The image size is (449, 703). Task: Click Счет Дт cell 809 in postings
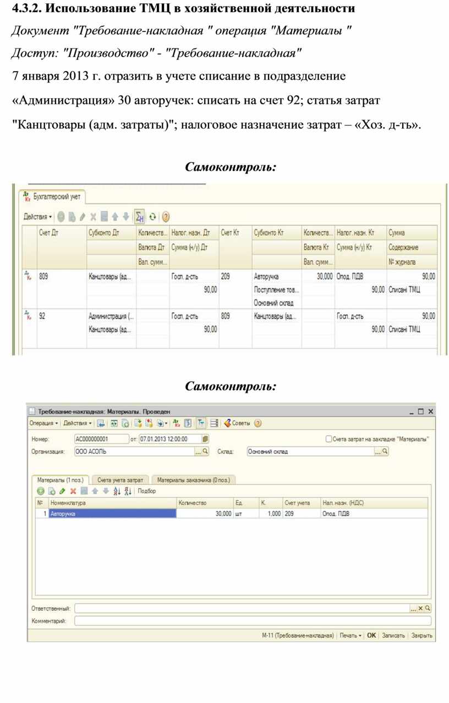point(61,277)
